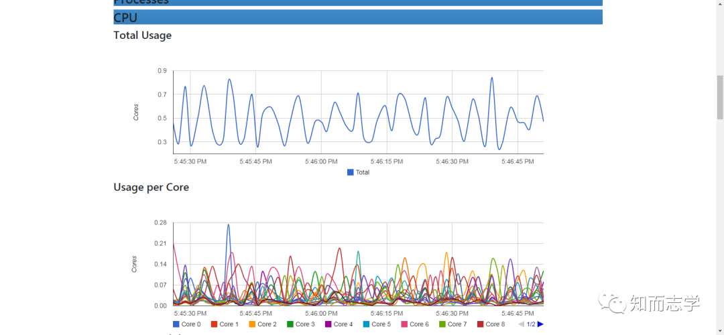Click the grey previous legend page arrow

pos(522,324)
